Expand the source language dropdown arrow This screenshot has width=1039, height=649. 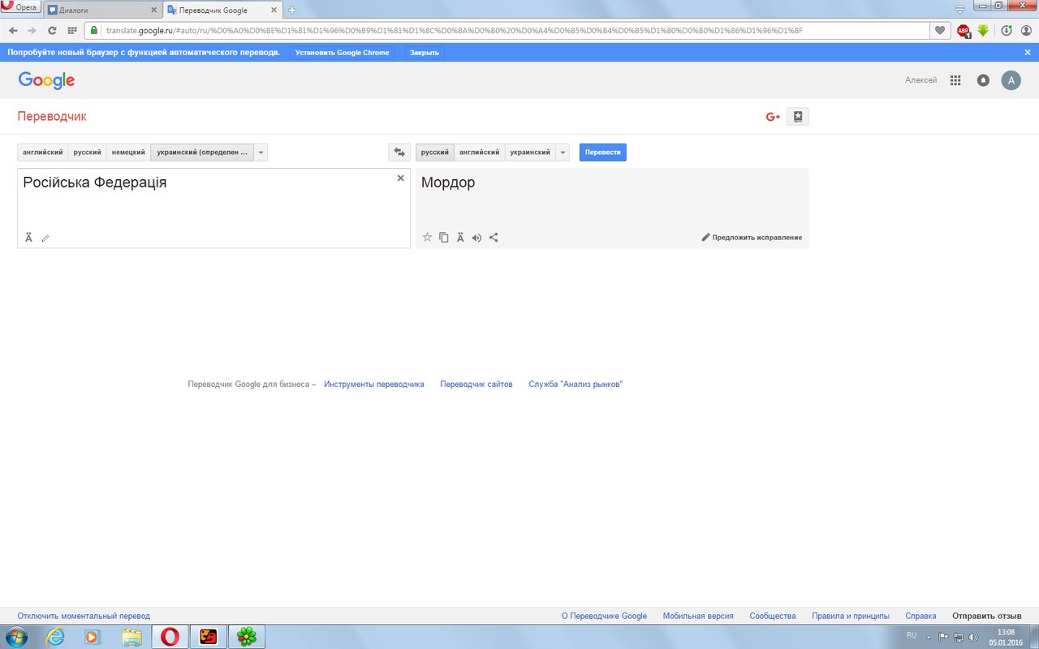(x=261, y=153)
